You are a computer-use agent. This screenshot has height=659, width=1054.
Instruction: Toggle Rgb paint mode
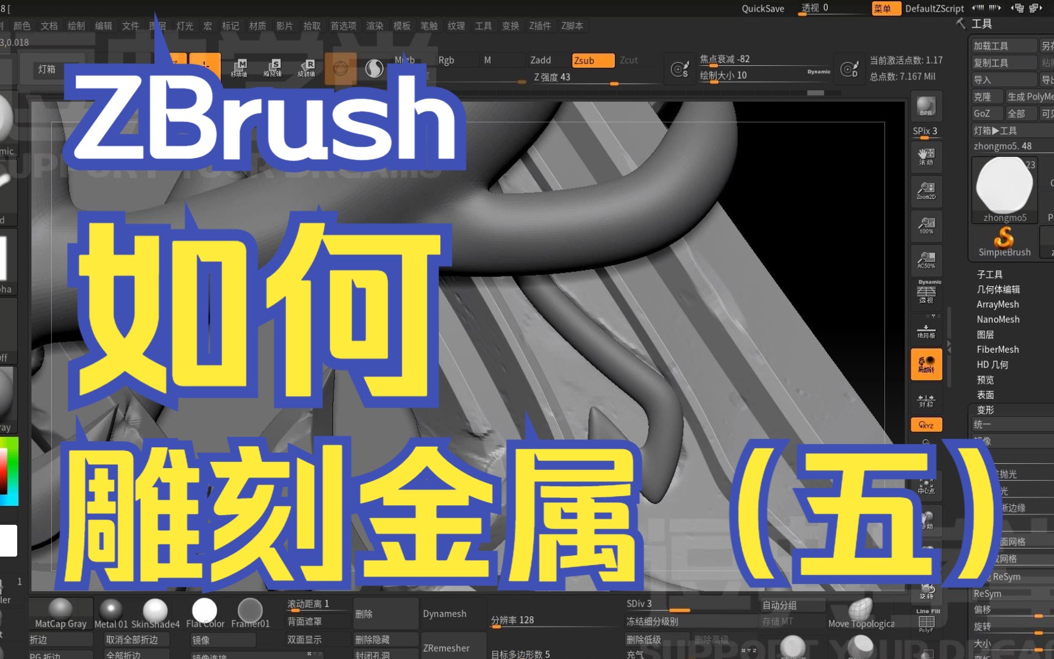tap(446, 60)
